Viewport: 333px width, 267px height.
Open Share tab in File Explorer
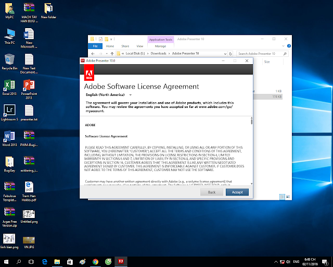click(x=125, y=46)
